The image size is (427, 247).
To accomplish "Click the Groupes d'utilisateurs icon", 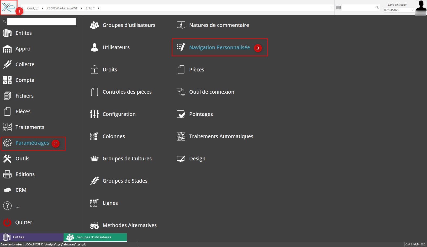I will pyautogui.click(x=94, y=25).
